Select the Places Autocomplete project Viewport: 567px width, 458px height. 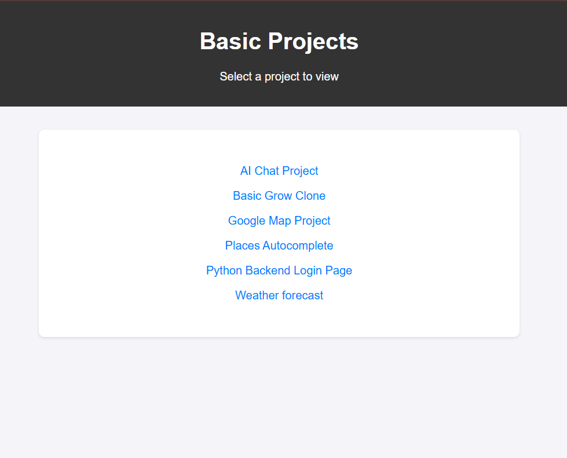coord(279,246)
